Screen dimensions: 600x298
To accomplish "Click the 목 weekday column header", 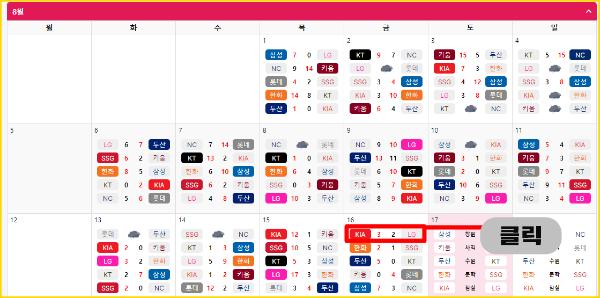I will pyautogui.click(x=302, y=27).
